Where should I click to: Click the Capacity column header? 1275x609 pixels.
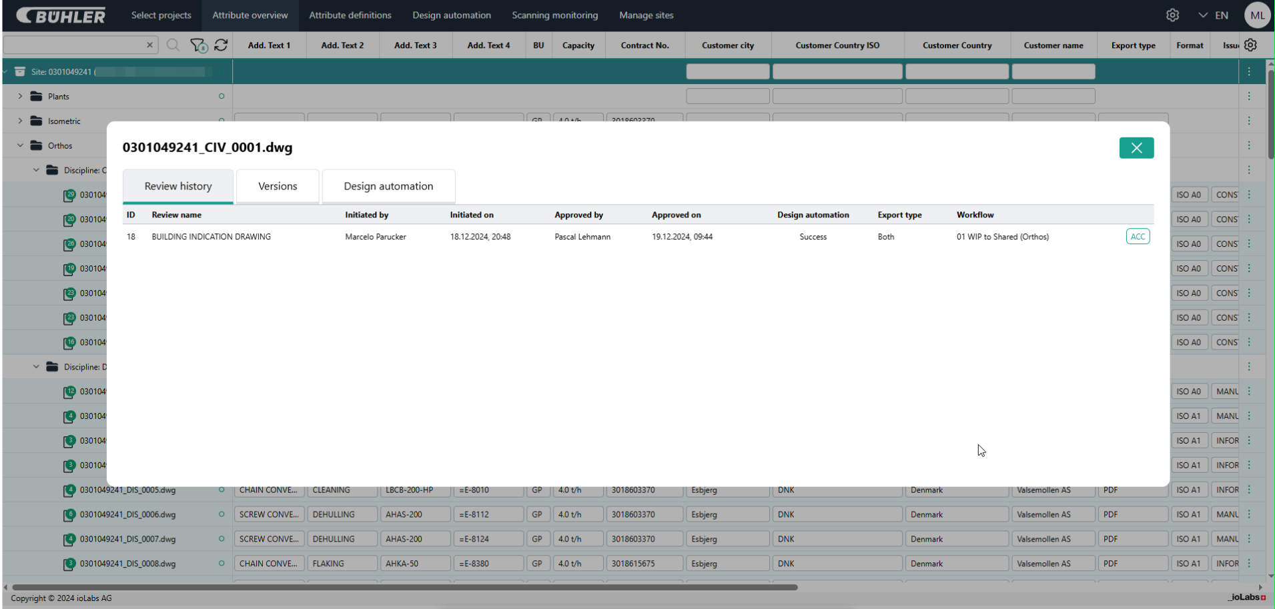578,45
